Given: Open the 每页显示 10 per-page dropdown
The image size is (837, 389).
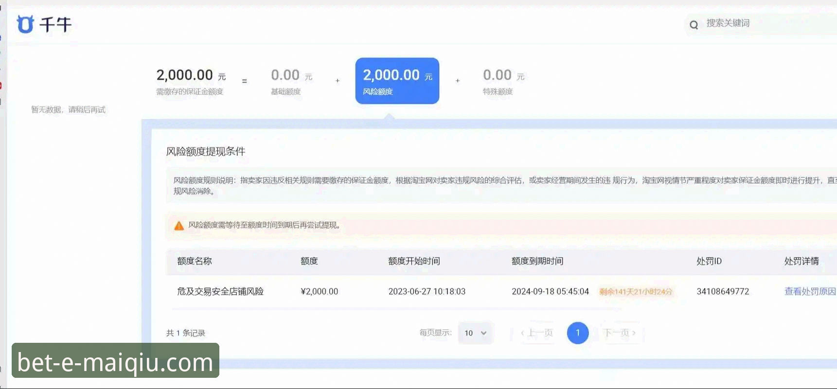Looking at the screenshot, I should 475,333.
